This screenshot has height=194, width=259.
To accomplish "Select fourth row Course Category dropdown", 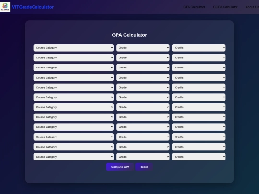I will click(73, 78).
